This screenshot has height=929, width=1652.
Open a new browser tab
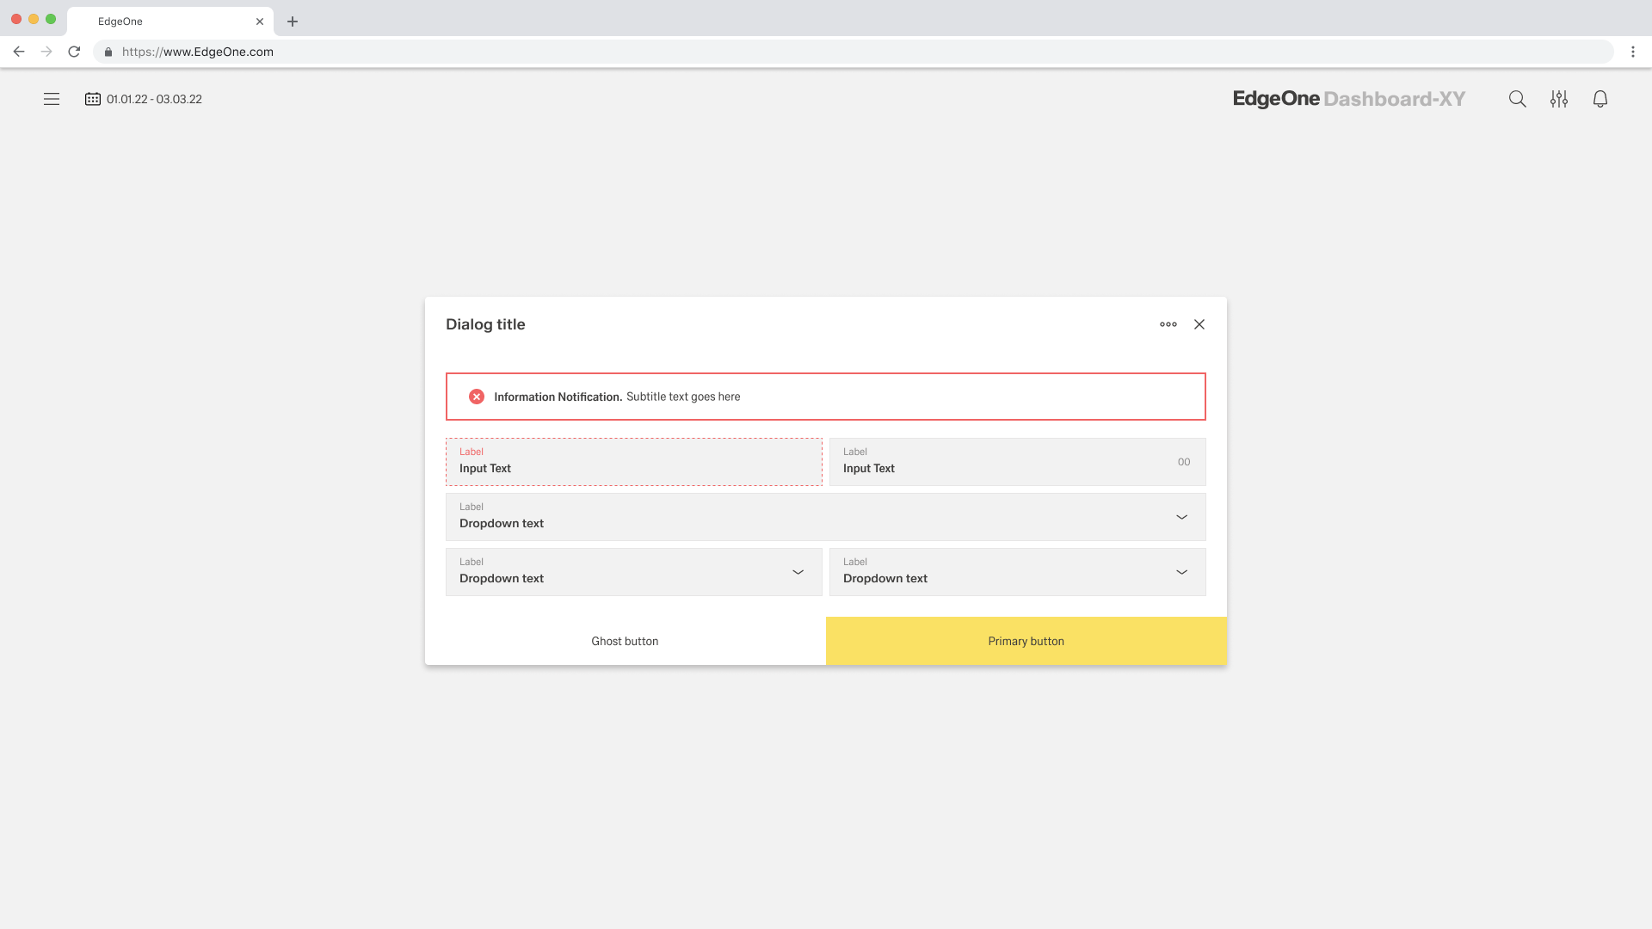pos(293,22)
